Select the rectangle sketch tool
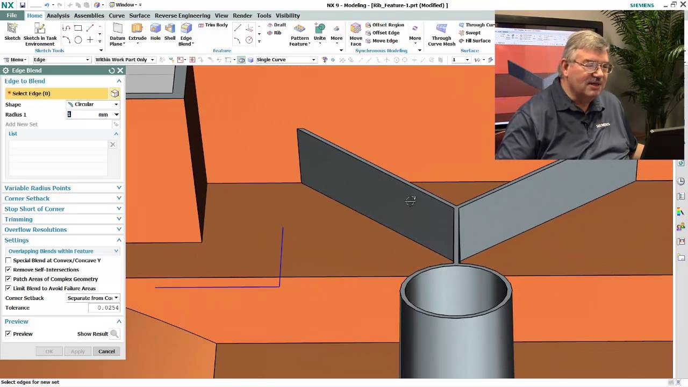Viewport: 688px width, 387px height. [x=78, y=28]
